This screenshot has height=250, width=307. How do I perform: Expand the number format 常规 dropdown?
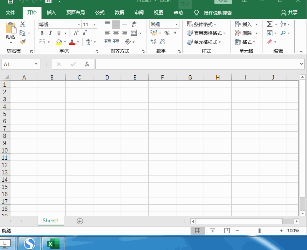(x=176, y=25)
